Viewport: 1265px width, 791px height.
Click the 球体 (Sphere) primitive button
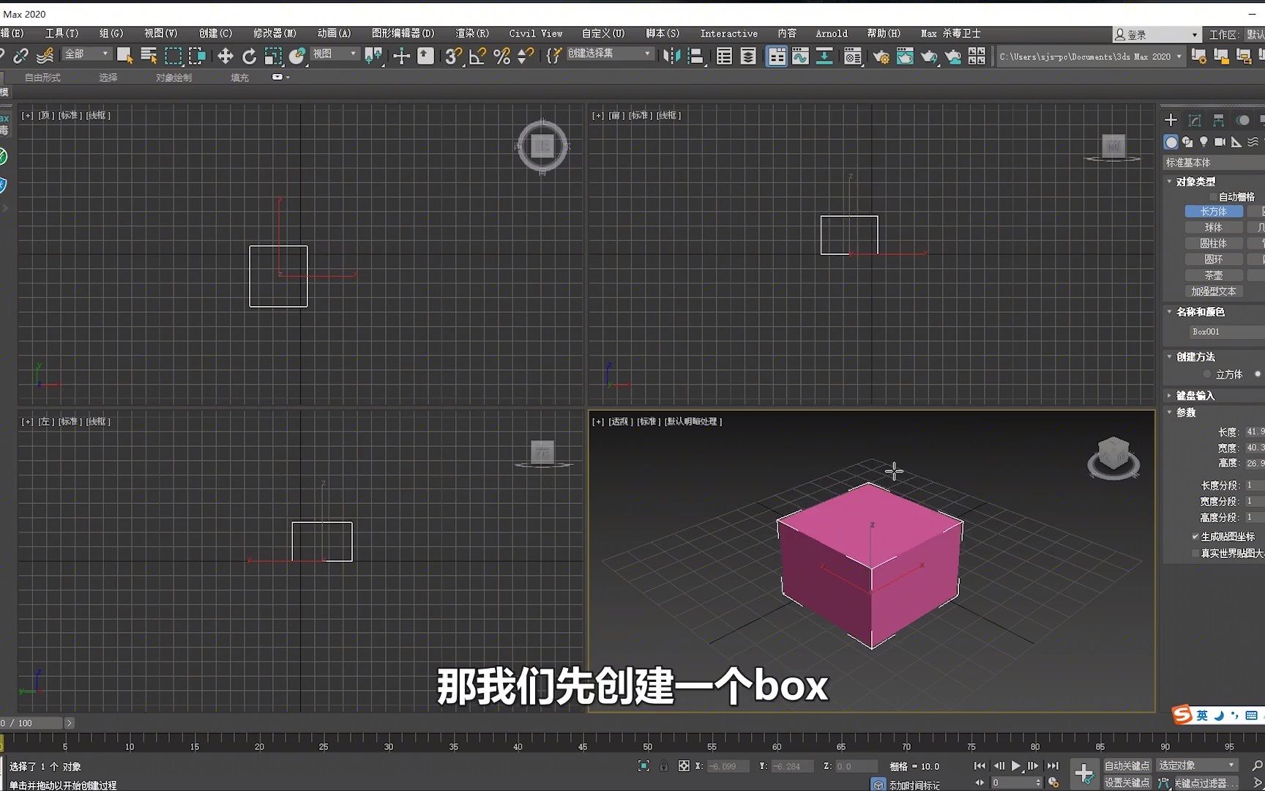[1213, 226]
